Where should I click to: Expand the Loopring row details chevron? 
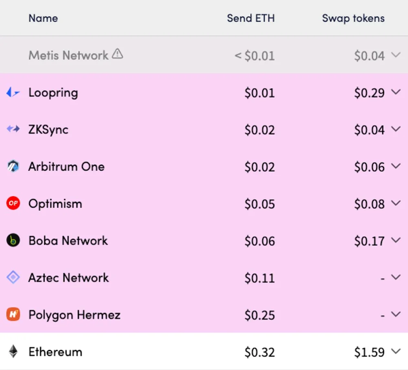[x=396, y=92]
